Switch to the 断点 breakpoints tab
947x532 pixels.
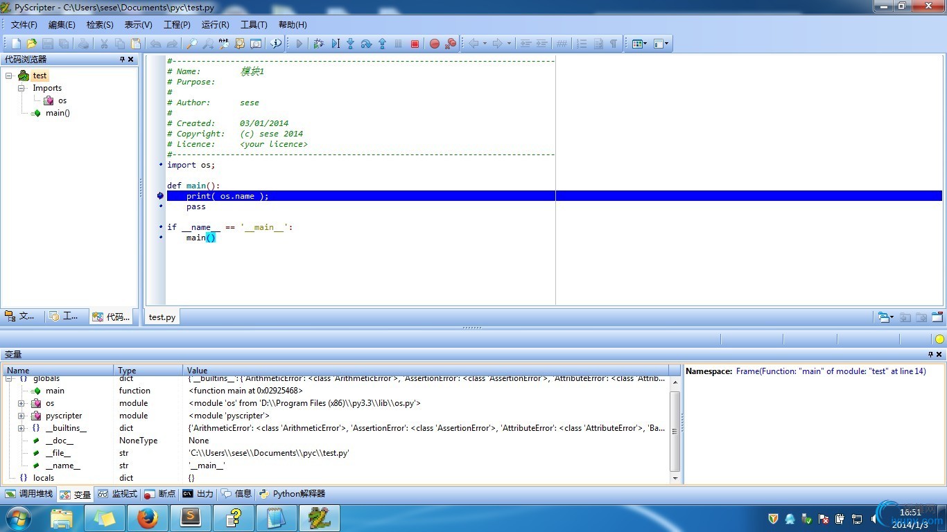point(160,494)
